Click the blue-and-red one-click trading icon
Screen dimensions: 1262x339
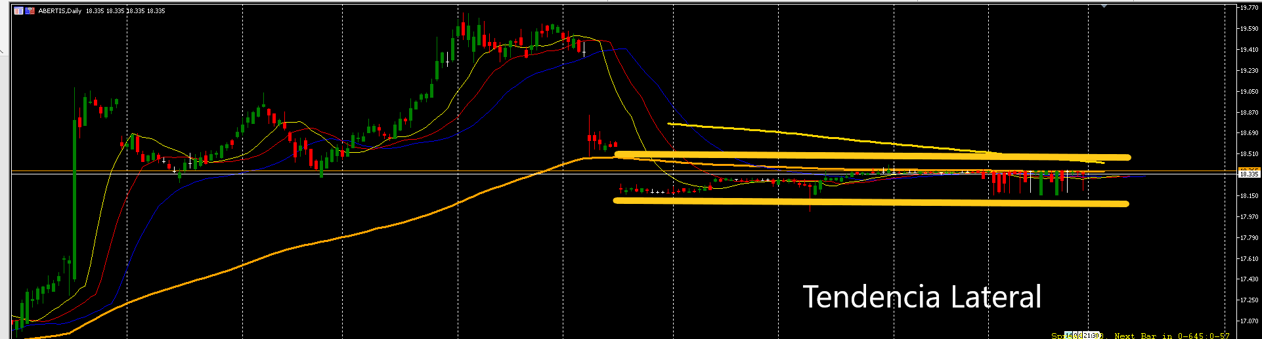click(x=30, y=10)
